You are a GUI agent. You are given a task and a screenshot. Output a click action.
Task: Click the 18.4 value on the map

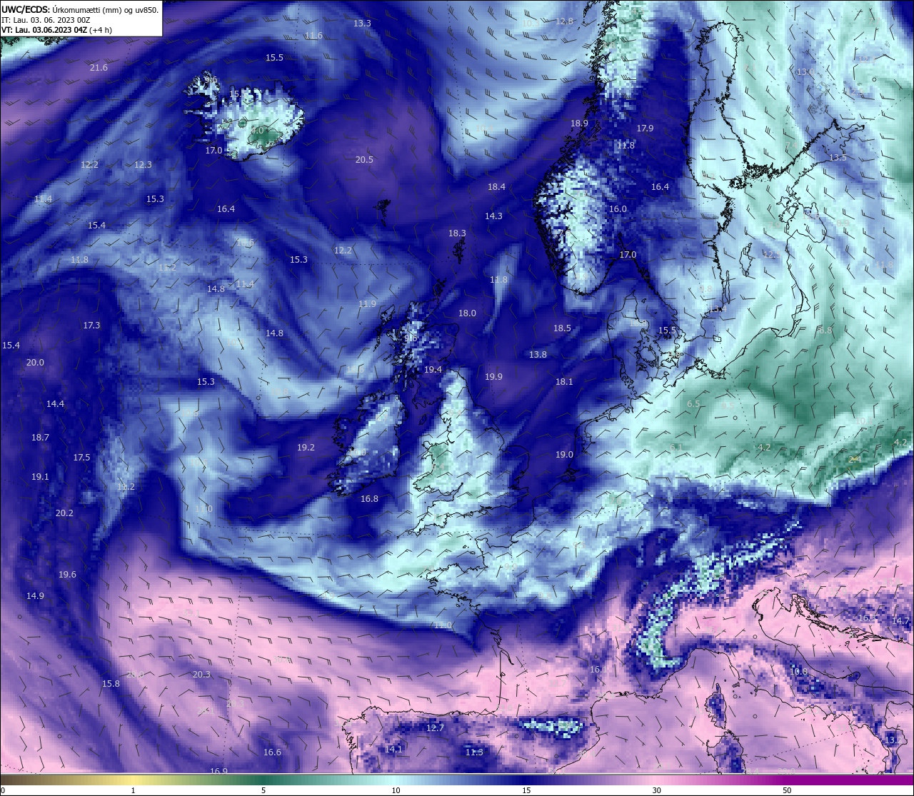click(x=496, y=187)
